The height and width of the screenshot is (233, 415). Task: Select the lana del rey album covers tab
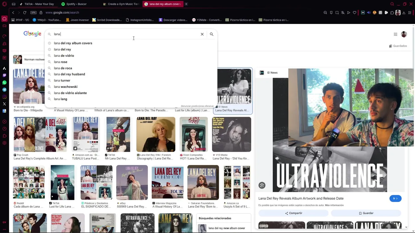(x=163, y=4)
